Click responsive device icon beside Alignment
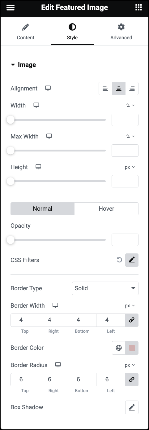The height and width of the screenshot is (430, 149). pos(48,88)
